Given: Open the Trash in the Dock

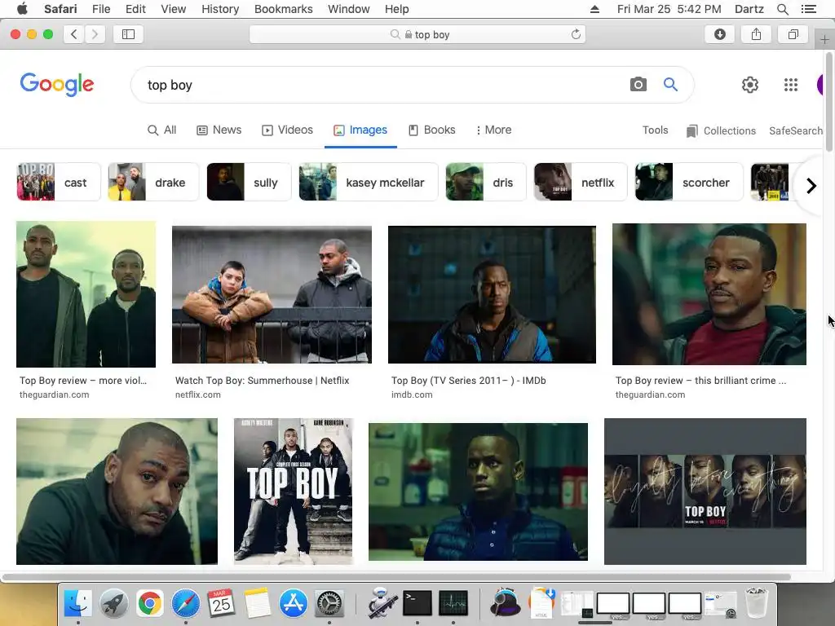Looking at the screenshot, I should [x=756, y=603].
